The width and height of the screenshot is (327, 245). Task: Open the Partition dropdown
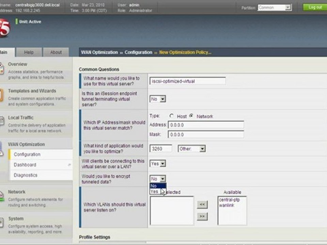pos(275,7)
